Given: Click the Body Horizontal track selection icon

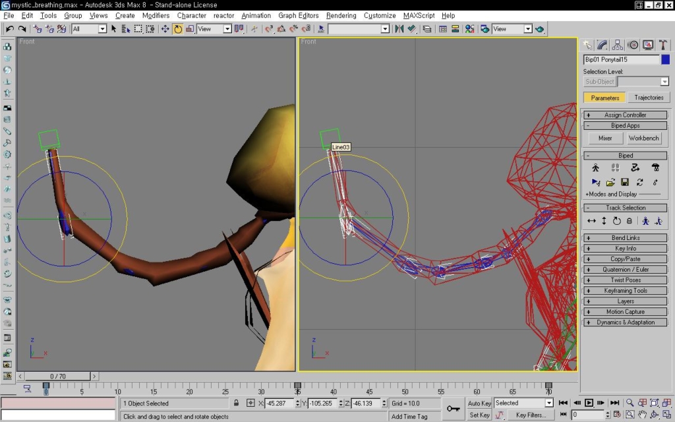Looking at the screenshot, I should coord(591,221).
